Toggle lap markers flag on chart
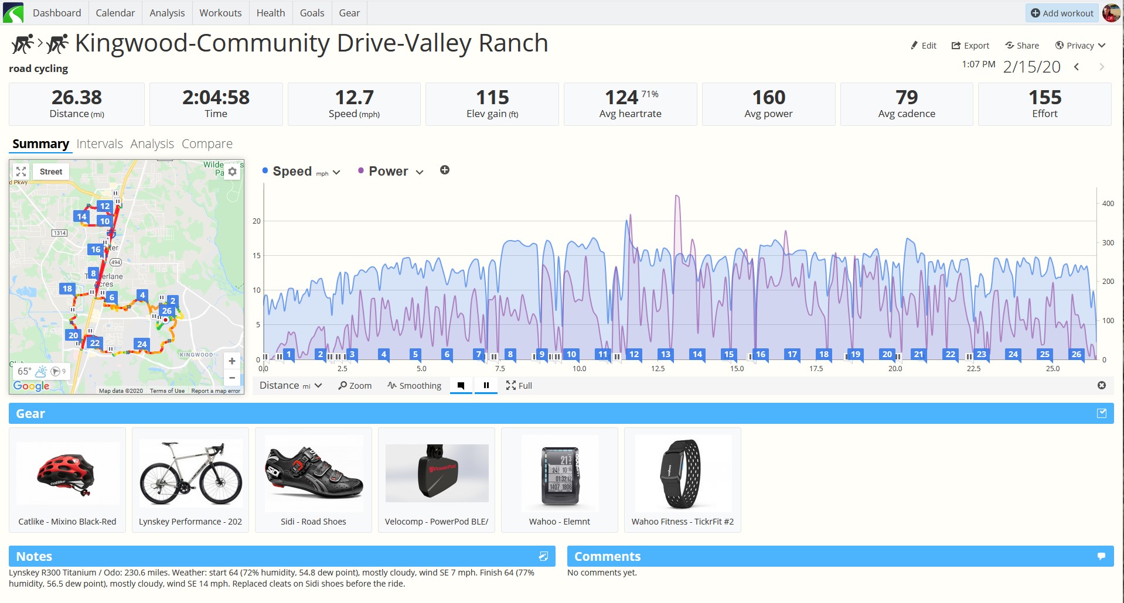Image resolution: width=1124 pixels, height=603 pixels. click(461, 385)
